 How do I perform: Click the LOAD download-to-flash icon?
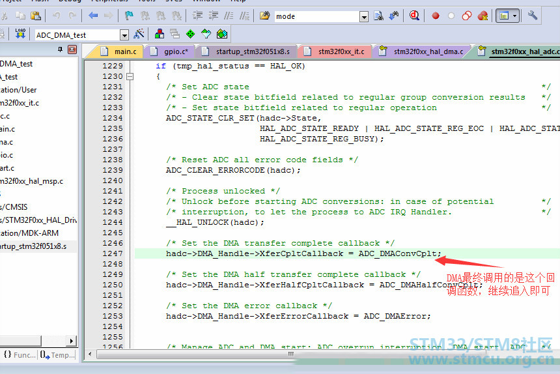20,34
